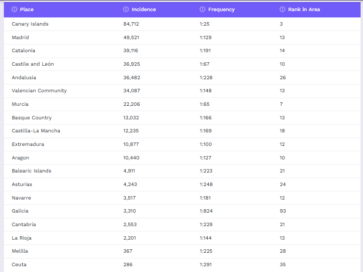Click the Ceuta row name
The image size is (363, 272).
(19, 265)
